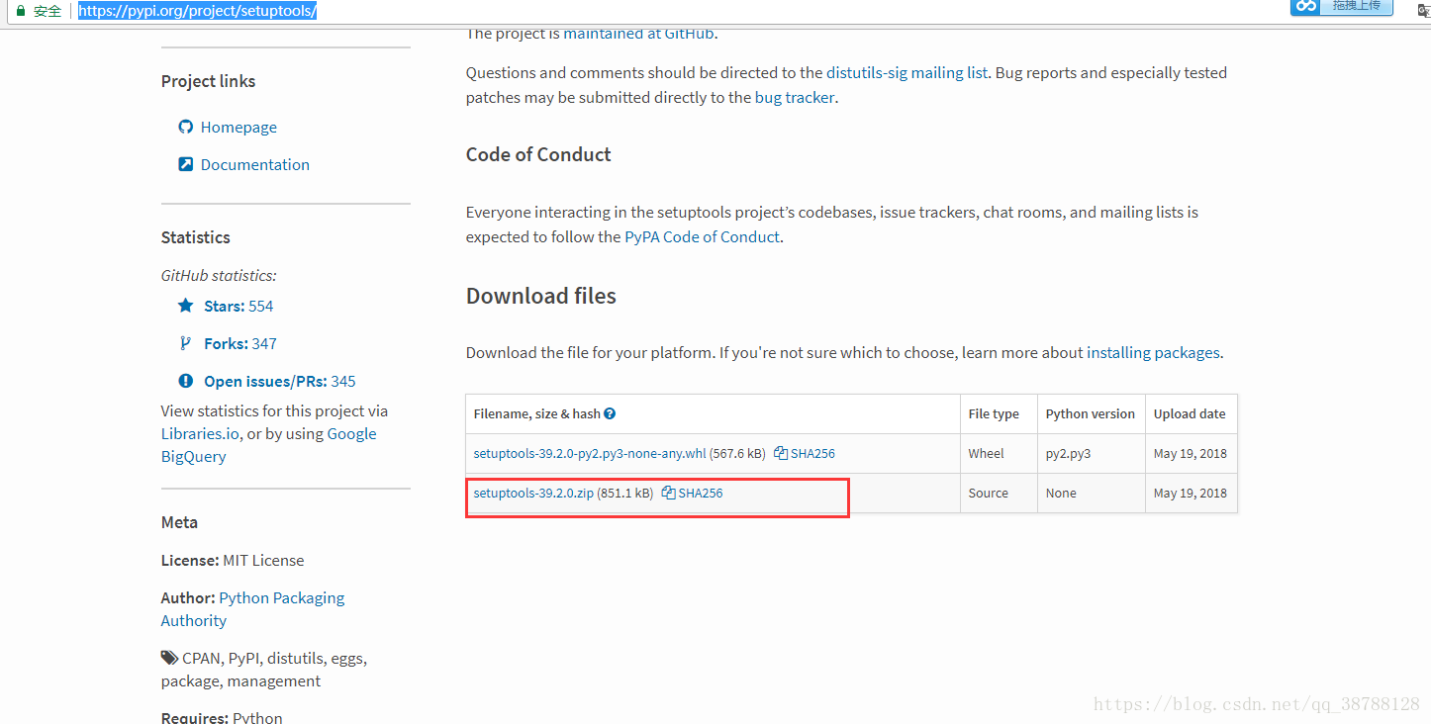Viewport: 1431px width, 724px height.
Task: Click the document icon beside Documentation
Action: coord(185,164)
